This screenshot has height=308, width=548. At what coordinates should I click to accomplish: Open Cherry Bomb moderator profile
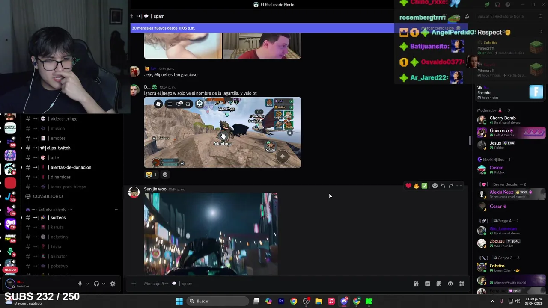pos(510,120)
